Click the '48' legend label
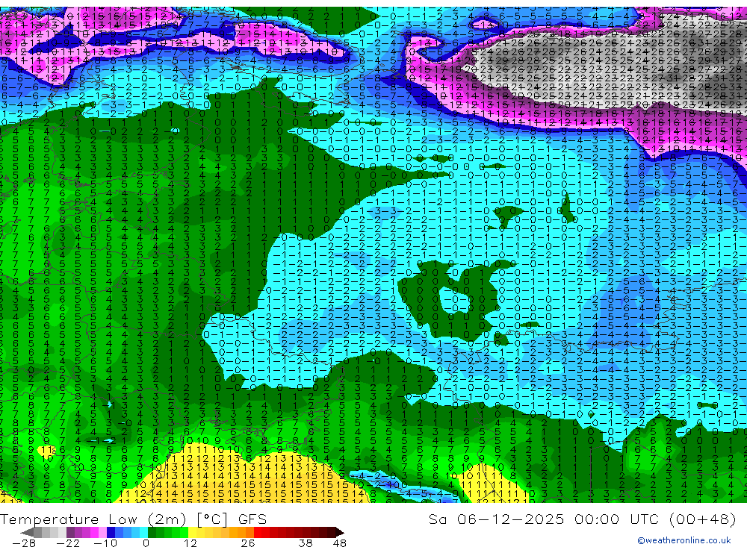 click(x=340, y=543)
